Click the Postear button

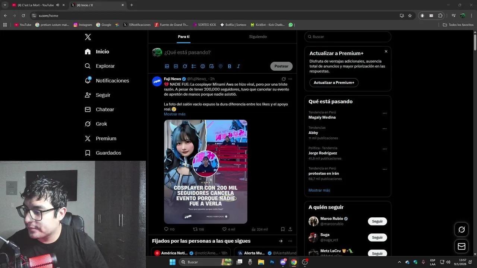coord(281,66)
